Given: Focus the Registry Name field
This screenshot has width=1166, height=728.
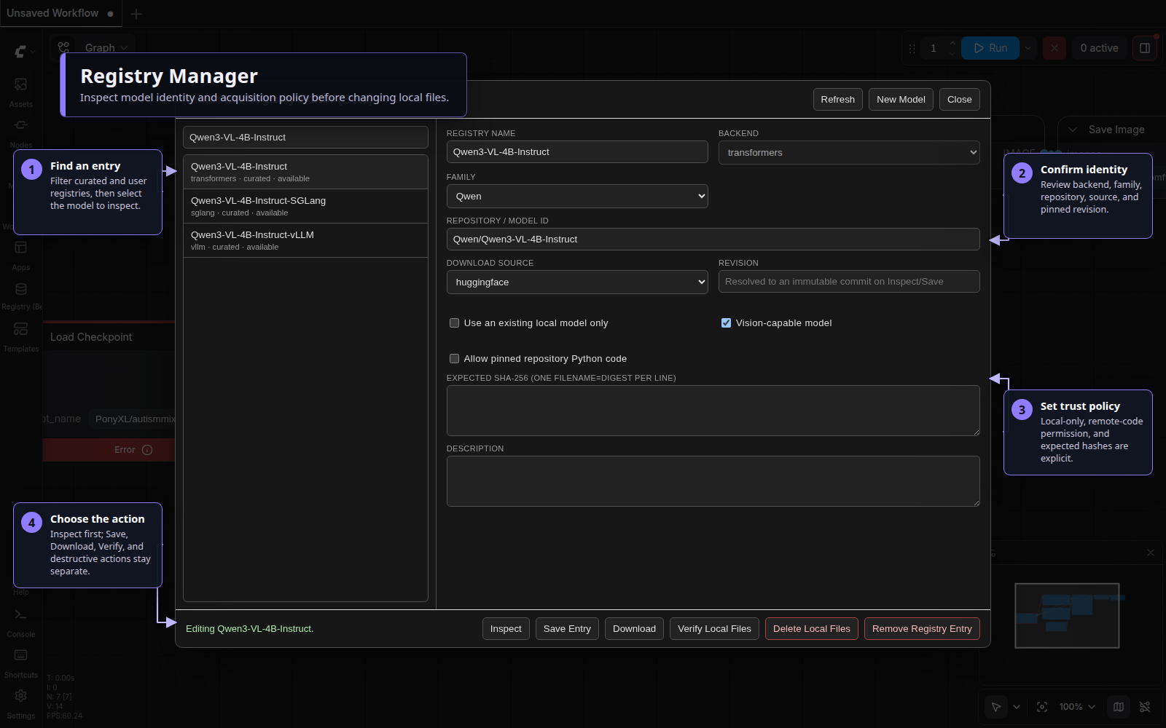Looking at the screenshot, I should 577,151.
